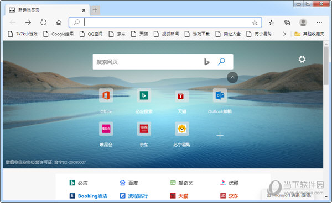Open the 爱奇艺 link in site list

tap(181, 183)
